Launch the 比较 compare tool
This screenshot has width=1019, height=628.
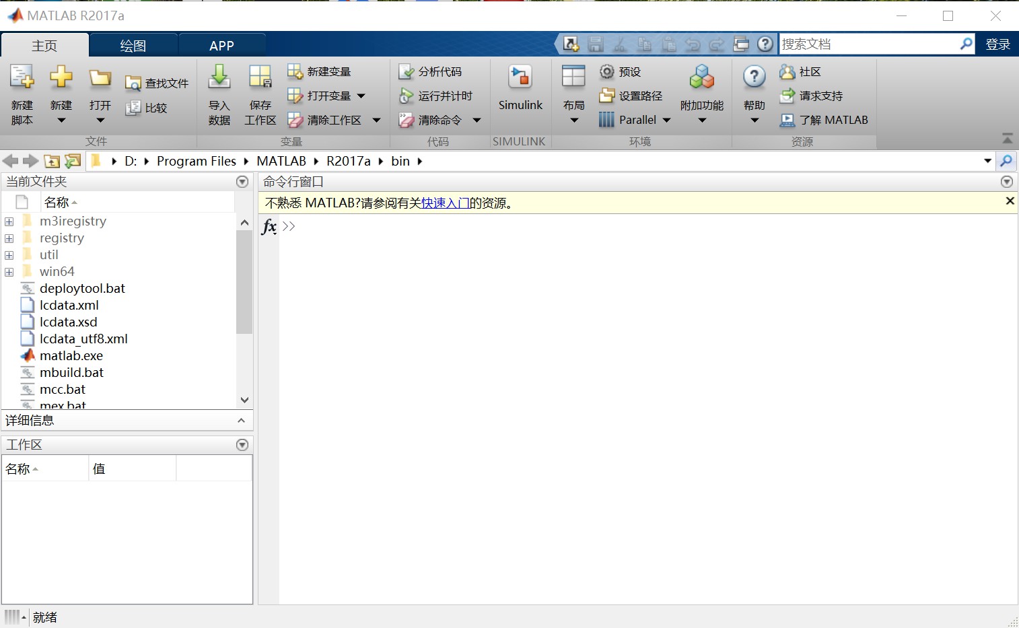146,108
